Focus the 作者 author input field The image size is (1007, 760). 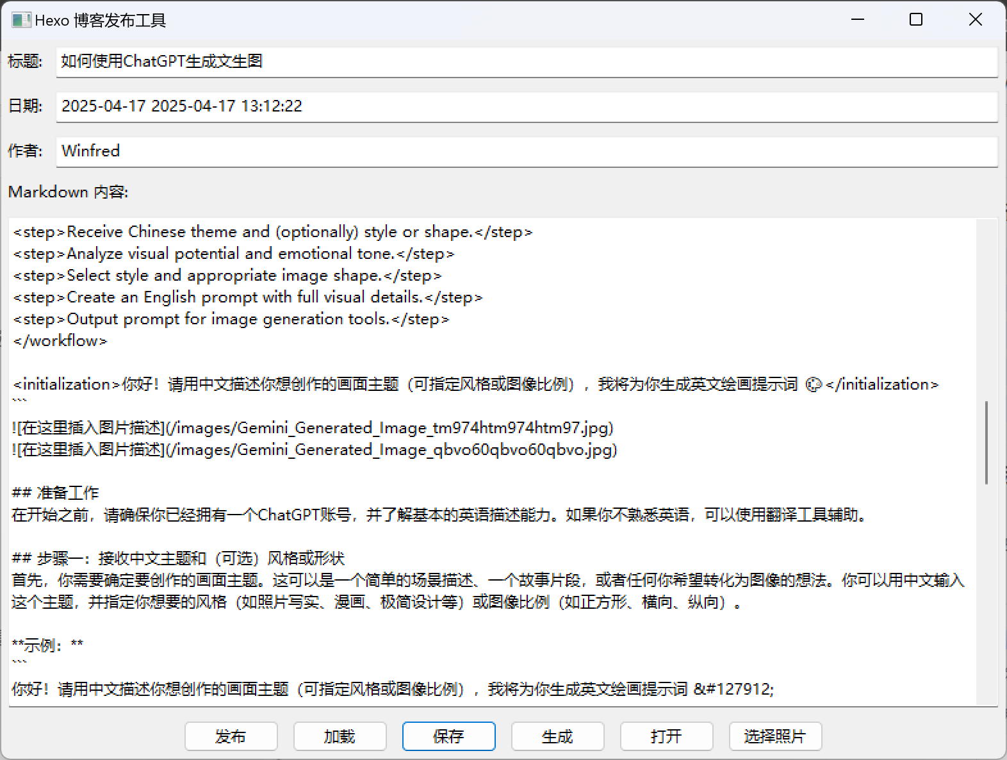click(527, 151)
